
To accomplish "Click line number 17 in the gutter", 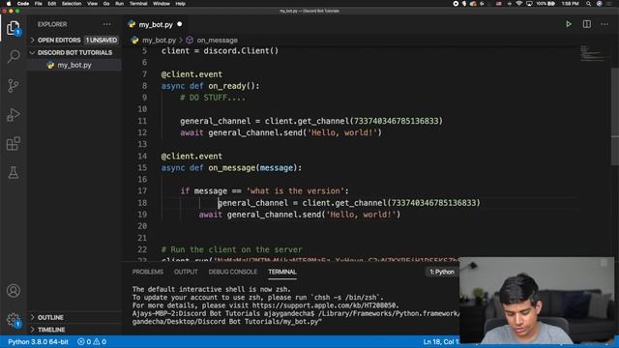I will pyautogui.click(x=142, y=191).
